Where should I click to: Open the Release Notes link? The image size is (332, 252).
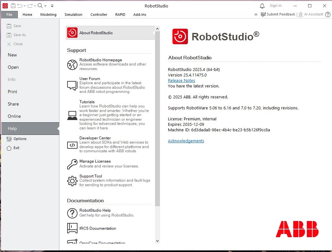click(x=182, y=81)
